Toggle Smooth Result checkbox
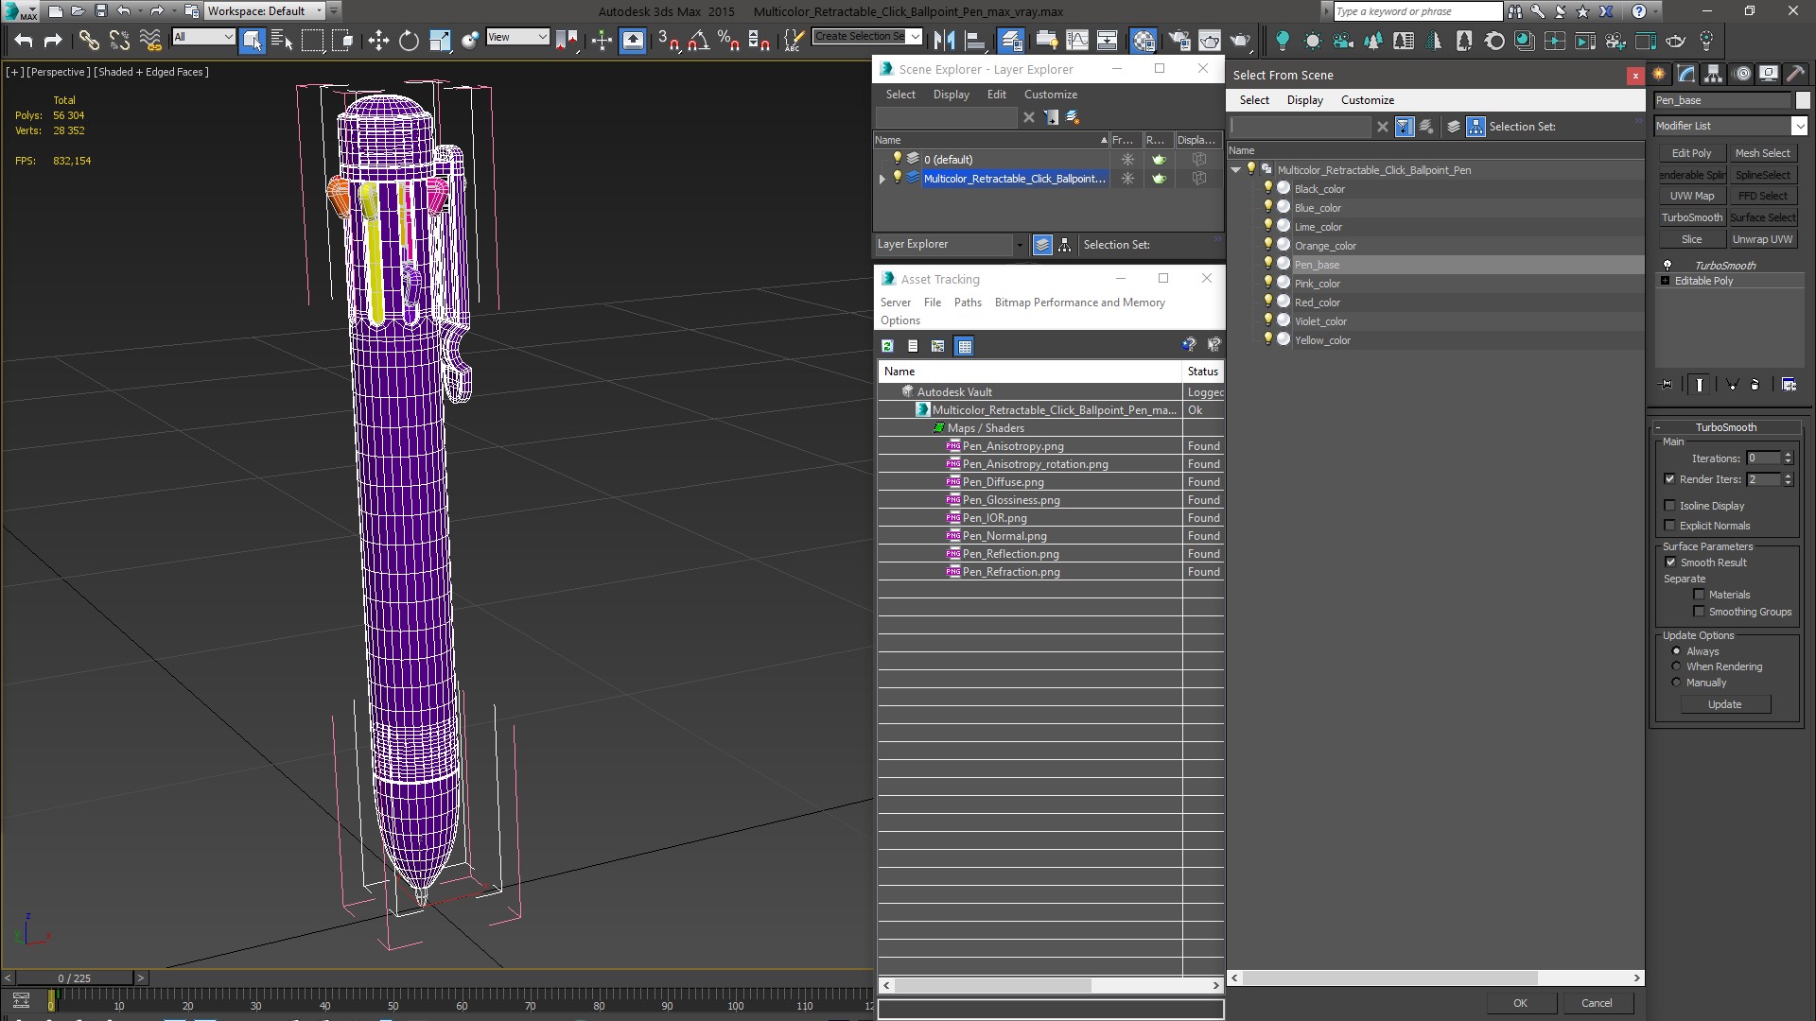Screen dimensions: 1816x1021 point(1670,562)
